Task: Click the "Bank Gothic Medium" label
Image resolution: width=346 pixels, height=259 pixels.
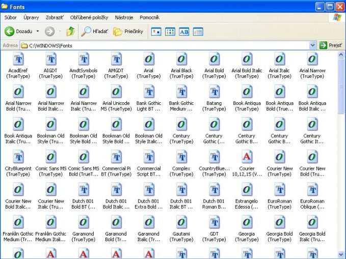Action: click(x=181, y=106)
